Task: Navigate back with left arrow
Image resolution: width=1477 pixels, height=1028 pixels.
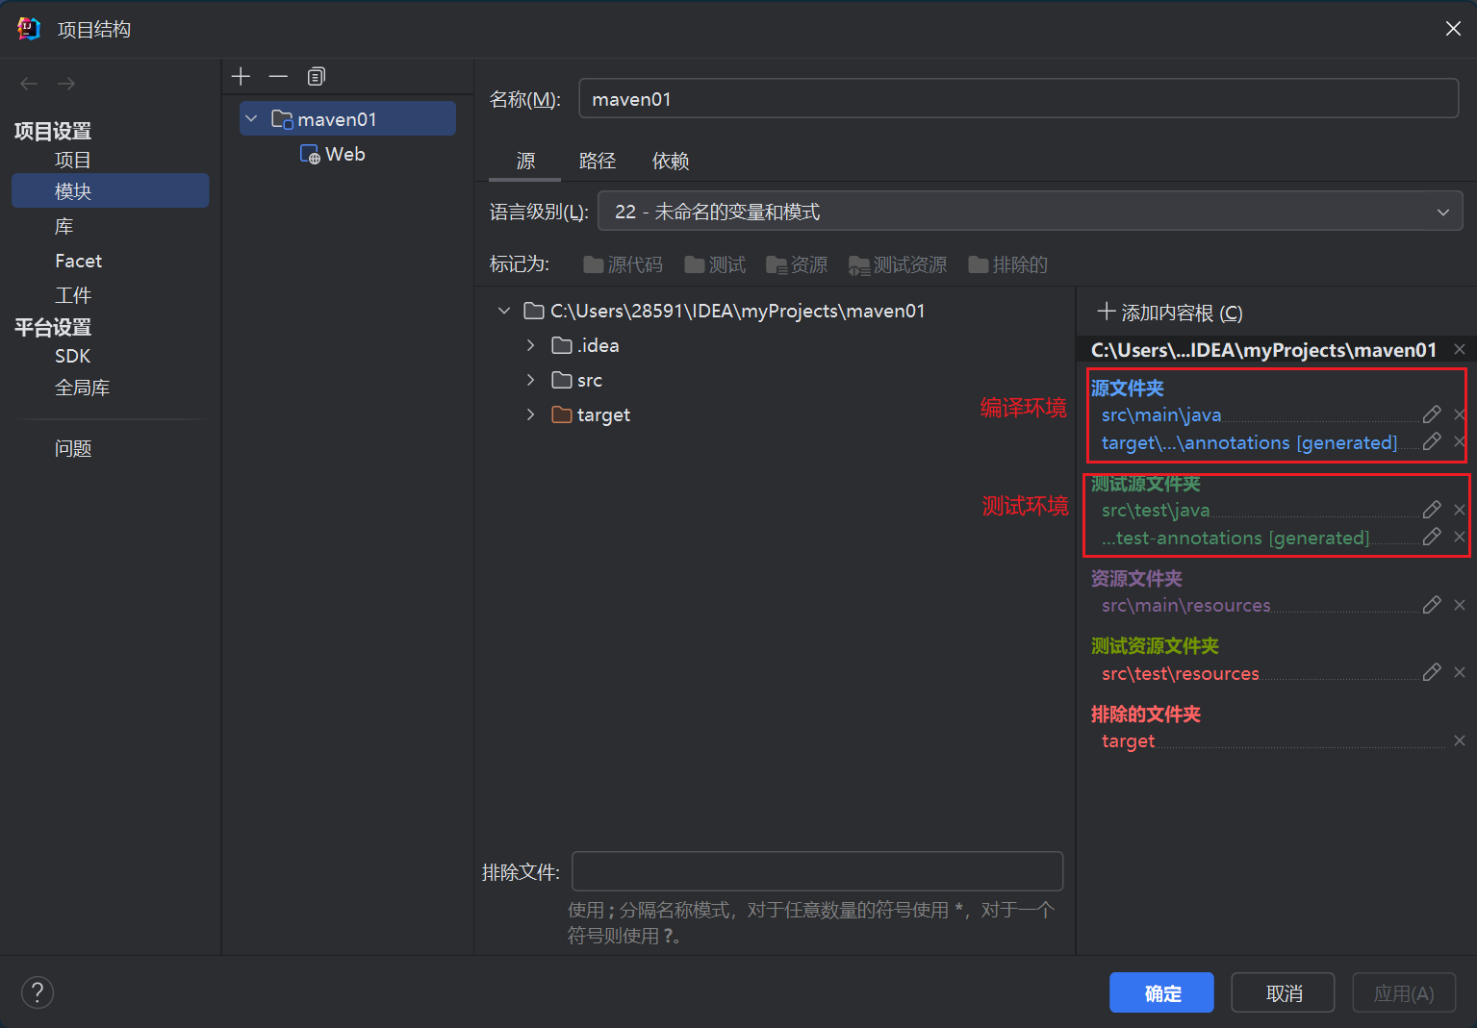Action: (29, 84)
